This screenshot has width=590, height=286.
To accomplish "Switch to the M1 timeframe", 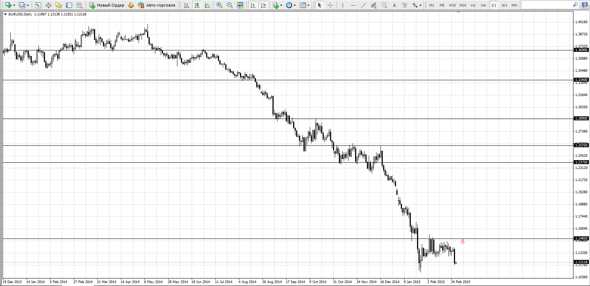I will click(x=432, y=5).
